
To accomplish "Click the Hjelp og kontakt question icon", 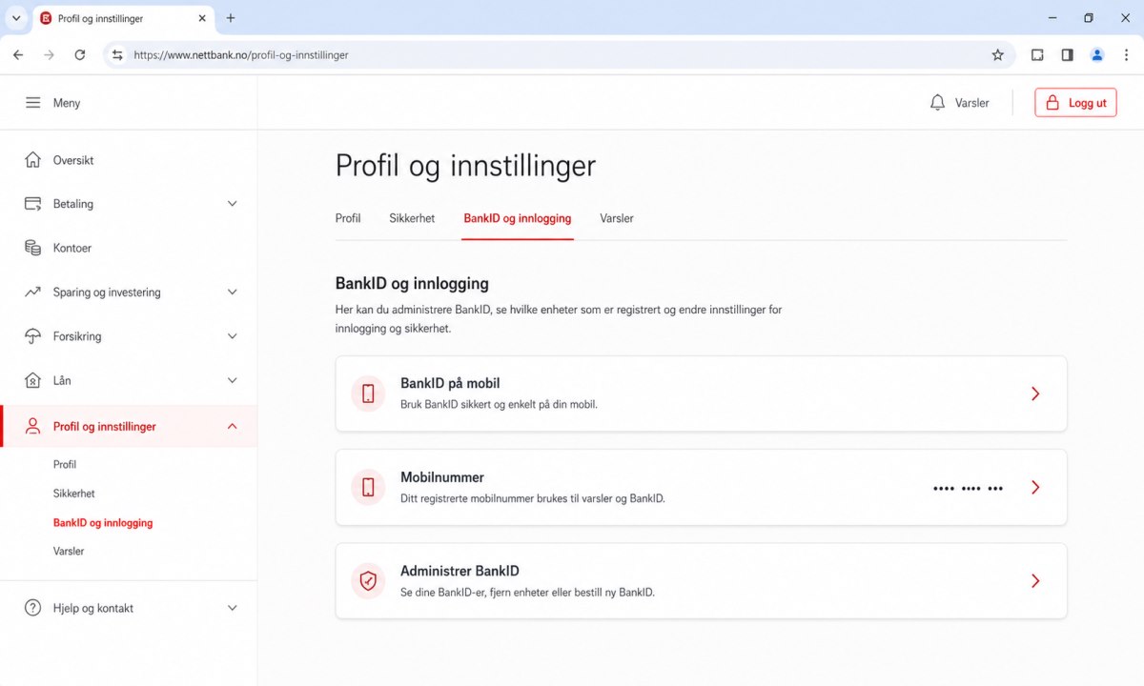I will [33, 608].
